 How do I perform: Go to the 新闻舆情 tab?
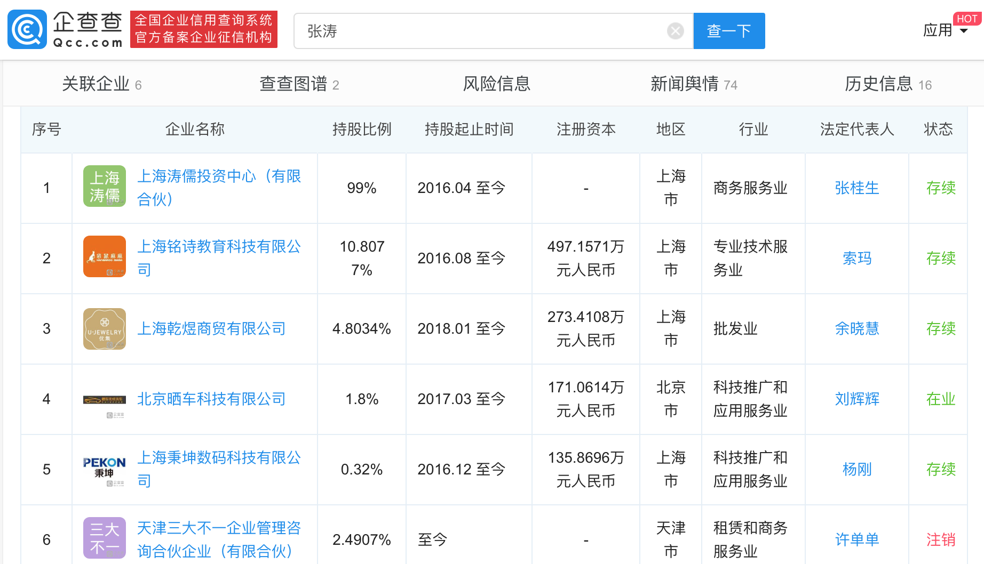(x=693, y=84)
